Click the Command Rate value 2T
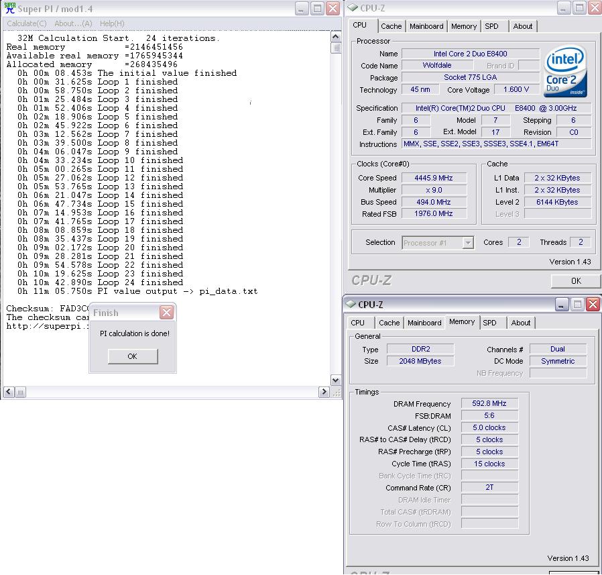This screenshot has width=602, height=575. pyautogui.click(x=489, y=487)
